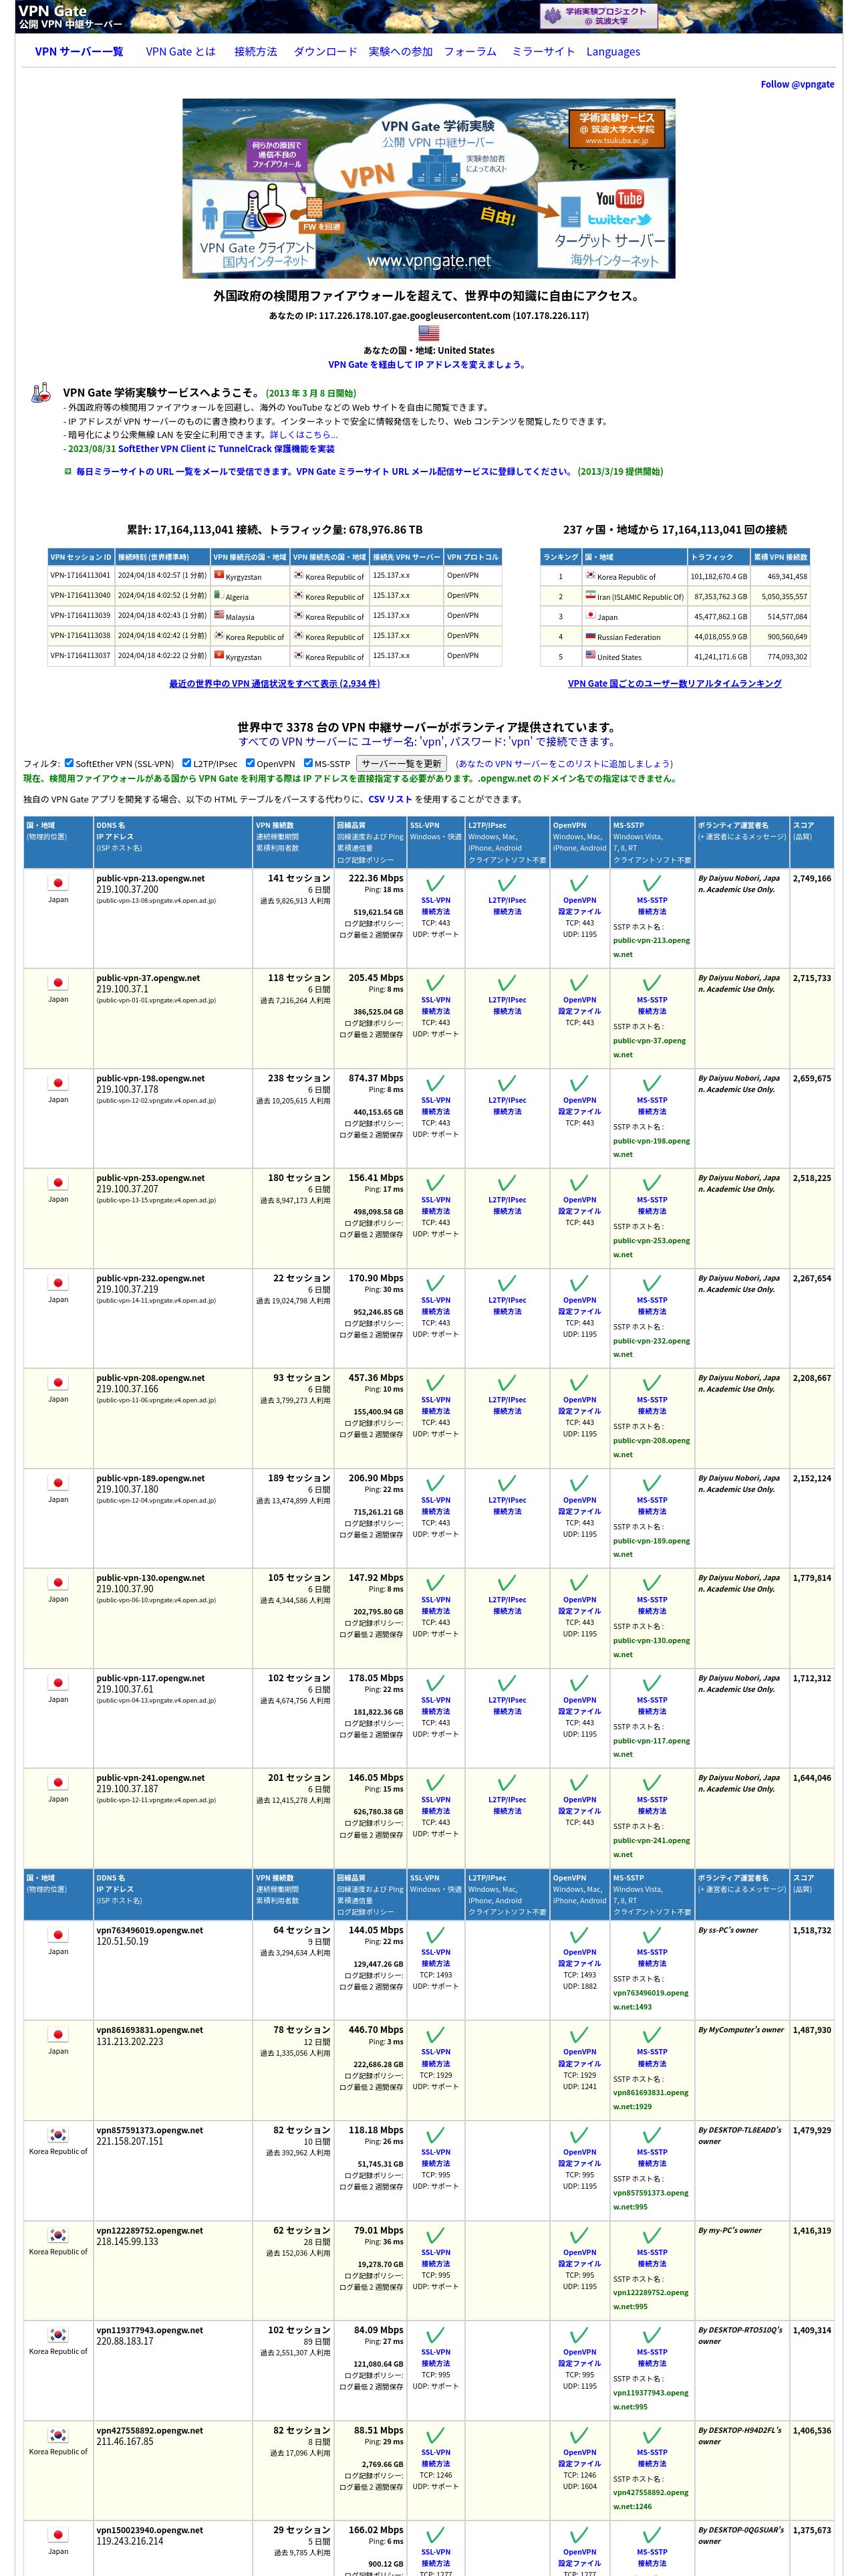Click the OpenVPN checkmark for vpn861693831
Image resolution: width=858 pixels, height=2576 pixels.
coord(579,2035)
